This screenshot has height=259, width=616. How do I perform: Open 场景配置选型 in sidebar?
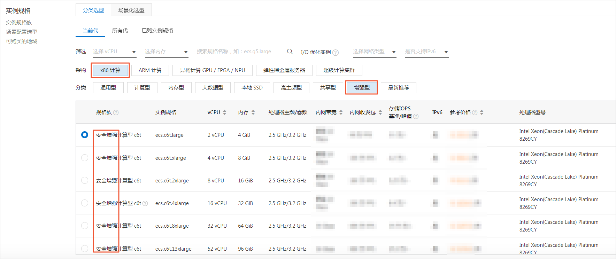click(22, 32)
